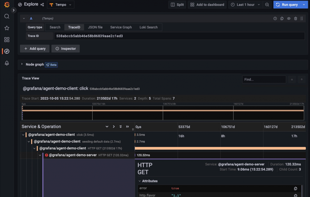Collapse all spans using the double right chevron
310x197 pixels.
click(127, 126)
